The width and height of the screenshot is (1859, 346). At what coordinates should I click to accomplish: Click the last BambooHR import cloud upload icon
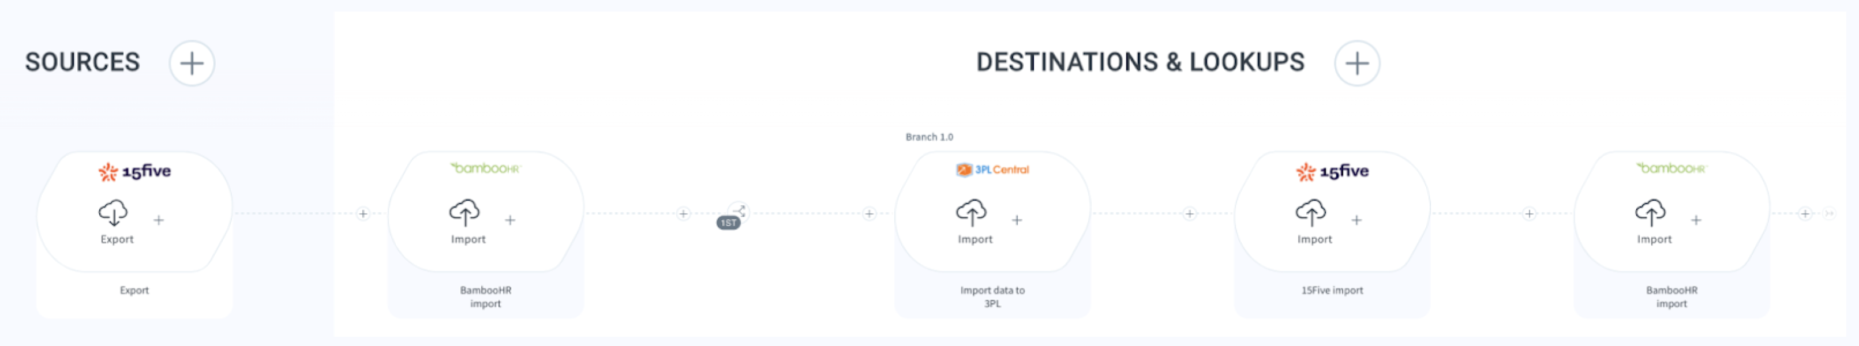[1651, 213]
